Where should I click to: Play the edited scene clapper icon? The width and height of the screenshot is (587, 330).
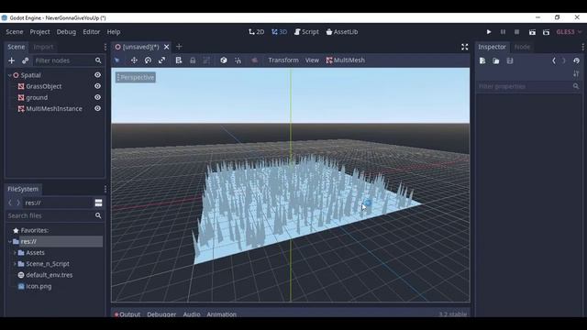[532, 32]
